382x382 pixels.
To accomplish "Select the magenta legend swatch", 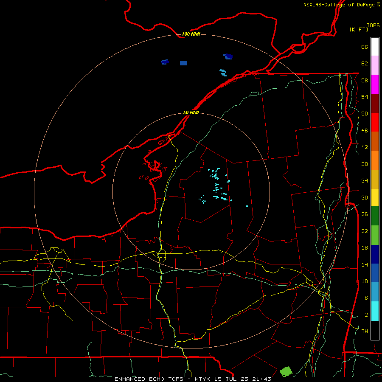I will coord(375,84).
